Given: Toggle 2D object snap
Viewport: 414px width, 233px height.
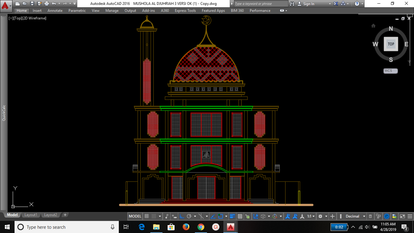Looking at the screenshot, I should pos(220,216).
